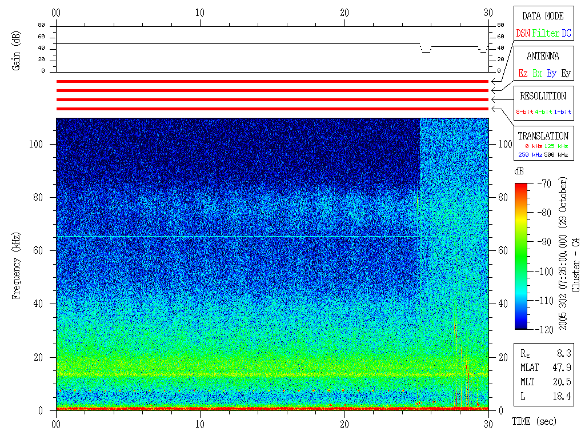Viewport: 585px width, 439px height.
Task: Click the red Ez antenna label
Action: [523, 73]
